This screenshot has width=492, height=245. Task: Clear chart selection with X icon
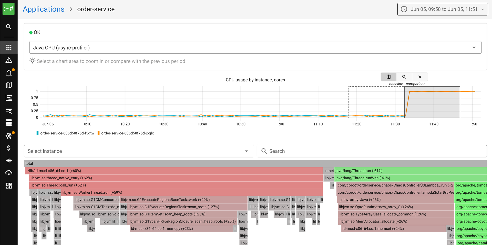coord(420,77)
